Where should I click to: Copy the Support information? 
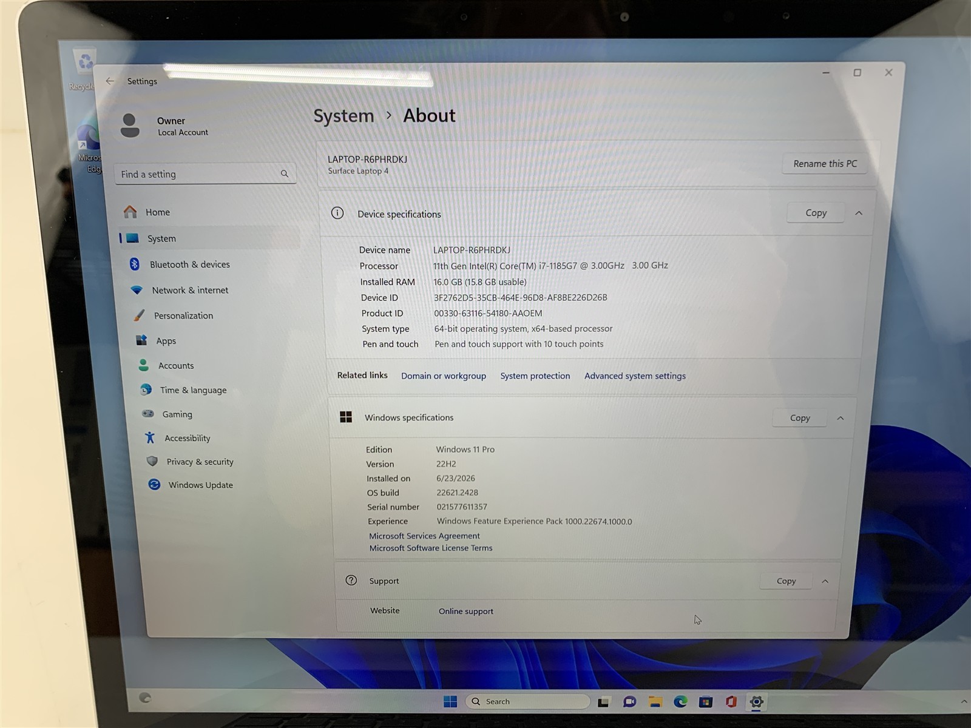pos(786,581)
